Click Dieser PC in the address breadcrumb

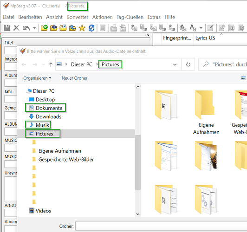(x=82, y=64)
